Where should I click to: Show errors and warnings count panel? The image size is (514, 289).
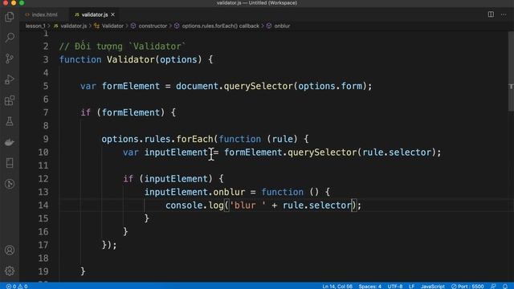(17, 286)
